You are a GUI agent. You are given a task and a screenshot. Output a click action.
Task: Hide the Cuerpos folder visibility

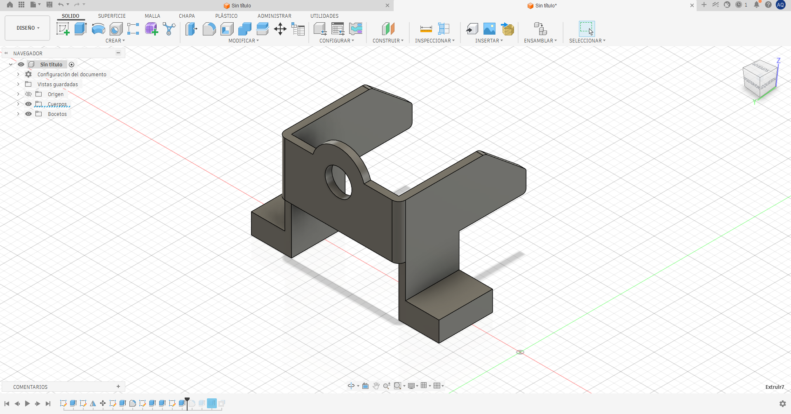point(28,104)
